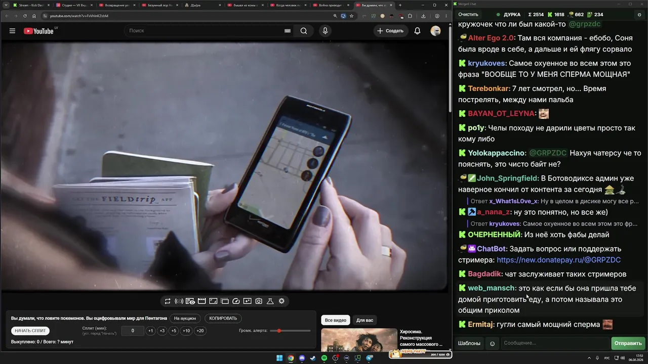Add +5 minutes to split
This screenshot has width=648, height=364.
174,331
